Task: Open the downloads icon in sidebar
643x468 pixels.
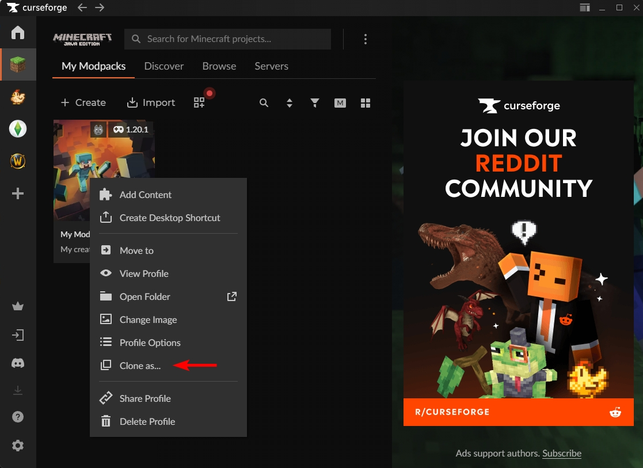Action: pyautogui.click(x=18, y=390)
